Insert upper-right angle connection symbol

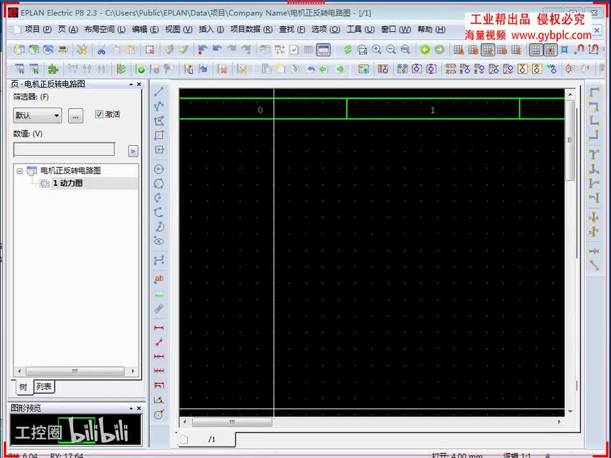pos(594,106)
